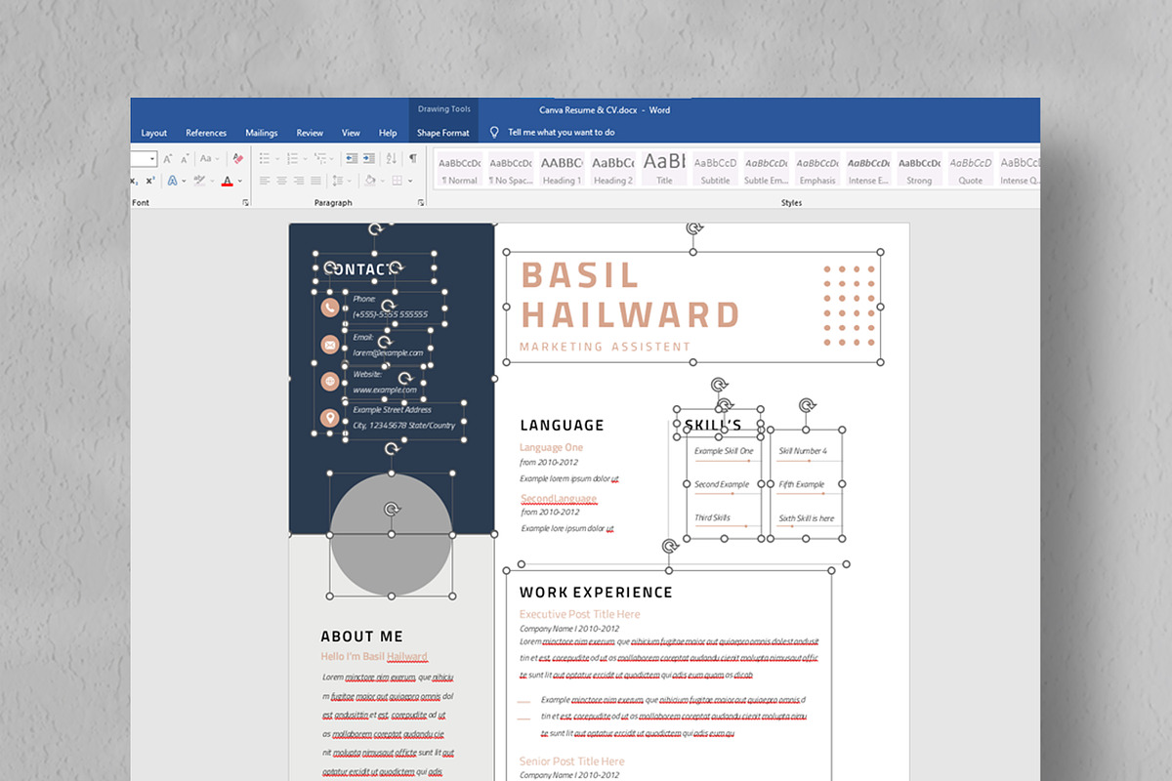
Task: Open the Paragraph dialog launcher
Action: click(x=421, y=203)
